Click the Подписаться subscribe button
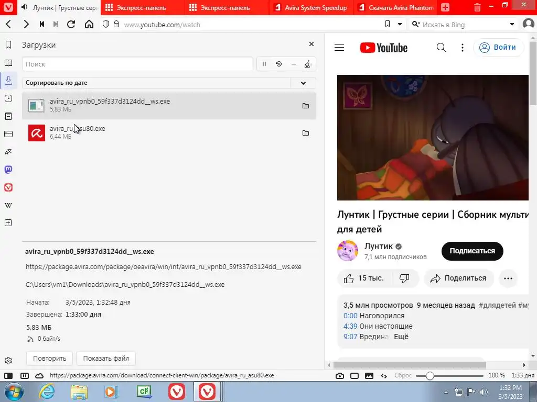 472,251
